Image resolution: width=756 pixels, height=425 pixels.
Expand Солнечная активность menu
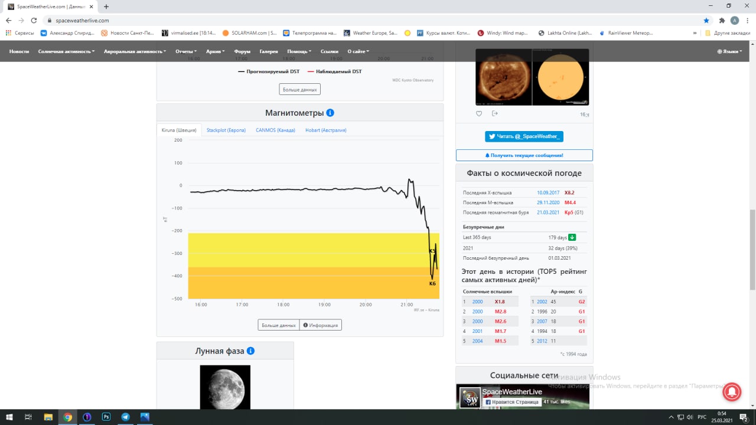click(x=66, y=51)
